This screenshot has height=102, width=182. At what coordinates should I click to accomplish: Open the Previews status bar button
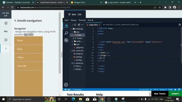tap(77, 90)
